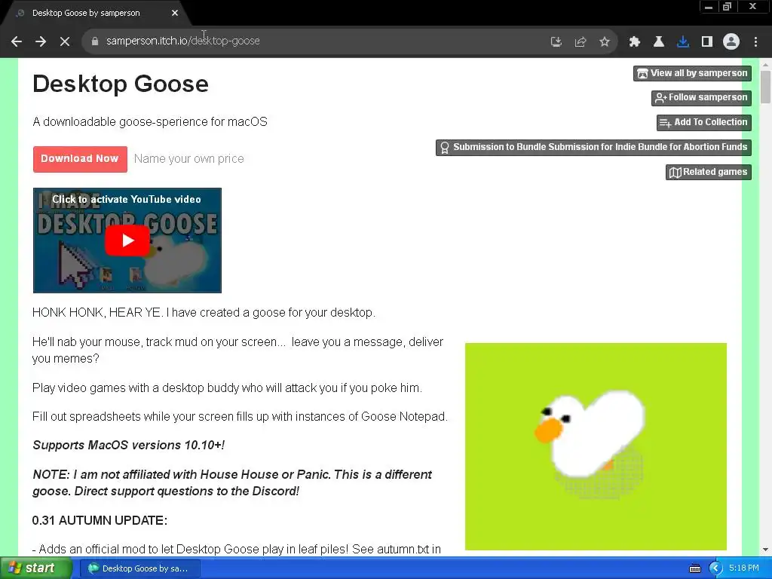Viewport: 772px width, 579px height.
Task: Click the share page icon in address bar
Action: (580, 42)
